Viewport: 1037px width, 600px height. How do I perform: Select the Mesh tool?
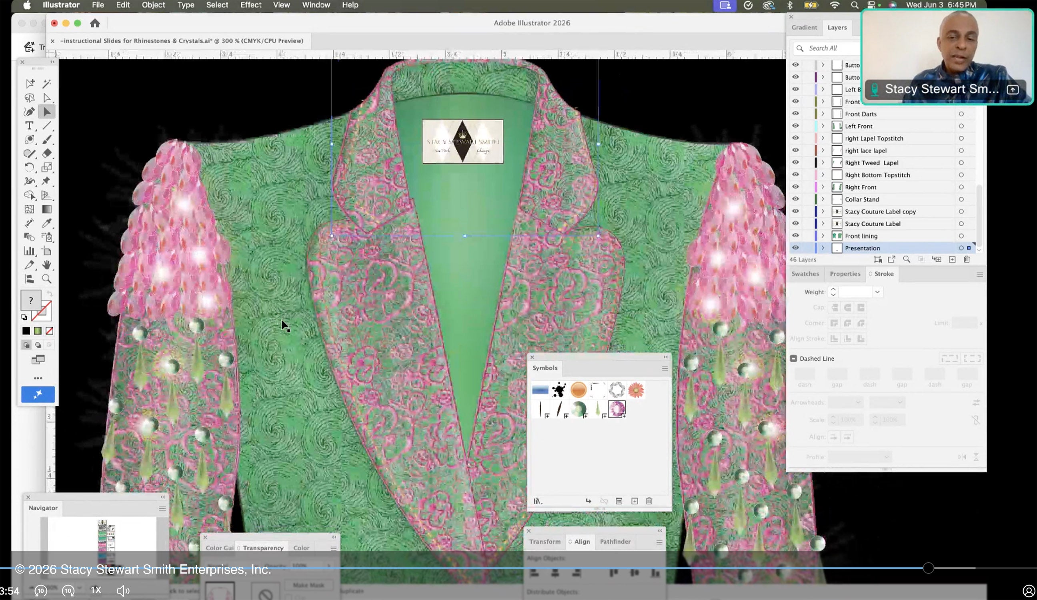29,209
